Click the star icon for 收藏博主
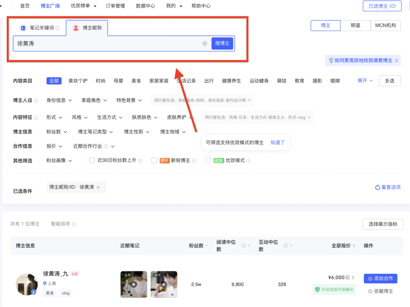Image resolution: width=410 pixels, height=307 pixels. pos(370,291)
